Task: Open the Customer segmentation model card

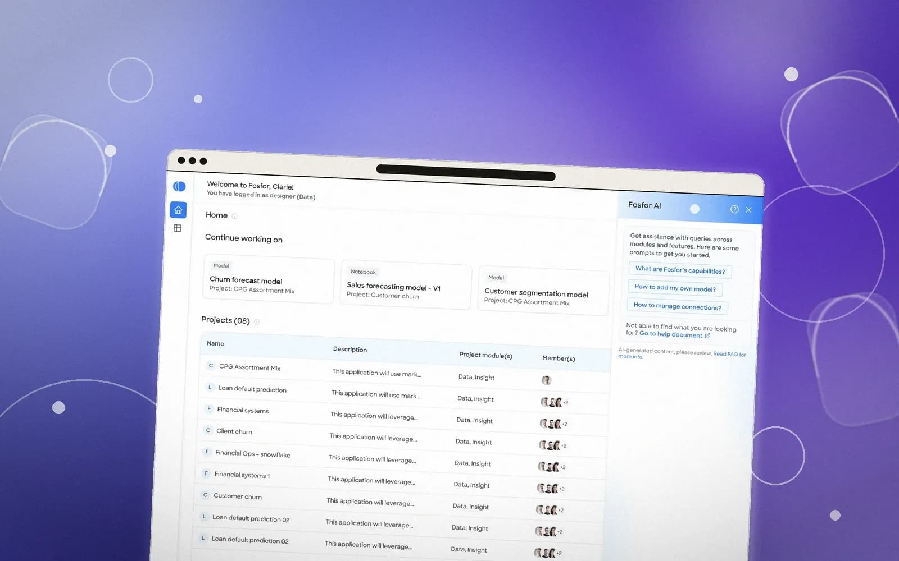Action: coord(543,292)
